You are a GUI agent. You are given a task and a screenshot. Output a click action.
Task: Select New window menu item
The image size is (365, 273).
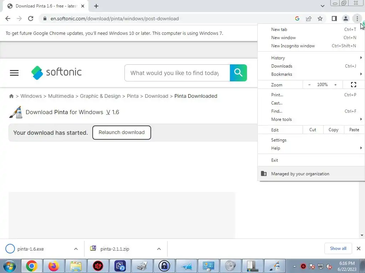point(311,38)
